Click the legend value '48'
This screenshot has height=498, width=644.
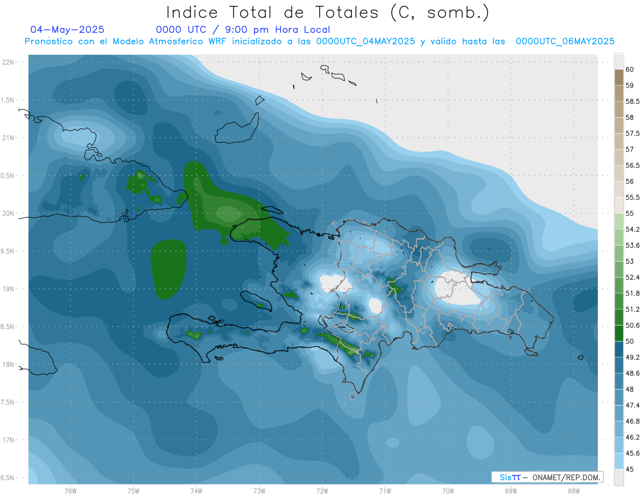tap(630, 389)
